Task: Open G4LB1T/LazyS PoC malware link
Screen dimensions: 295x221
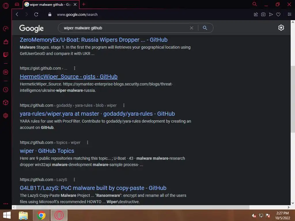Action: tap(93, 188)
